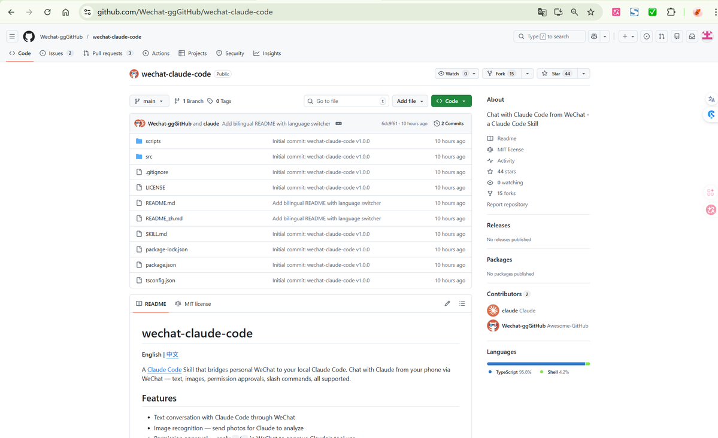Open the main branch selector dropdown
718x438 pixels.
[x=149, y=101]
